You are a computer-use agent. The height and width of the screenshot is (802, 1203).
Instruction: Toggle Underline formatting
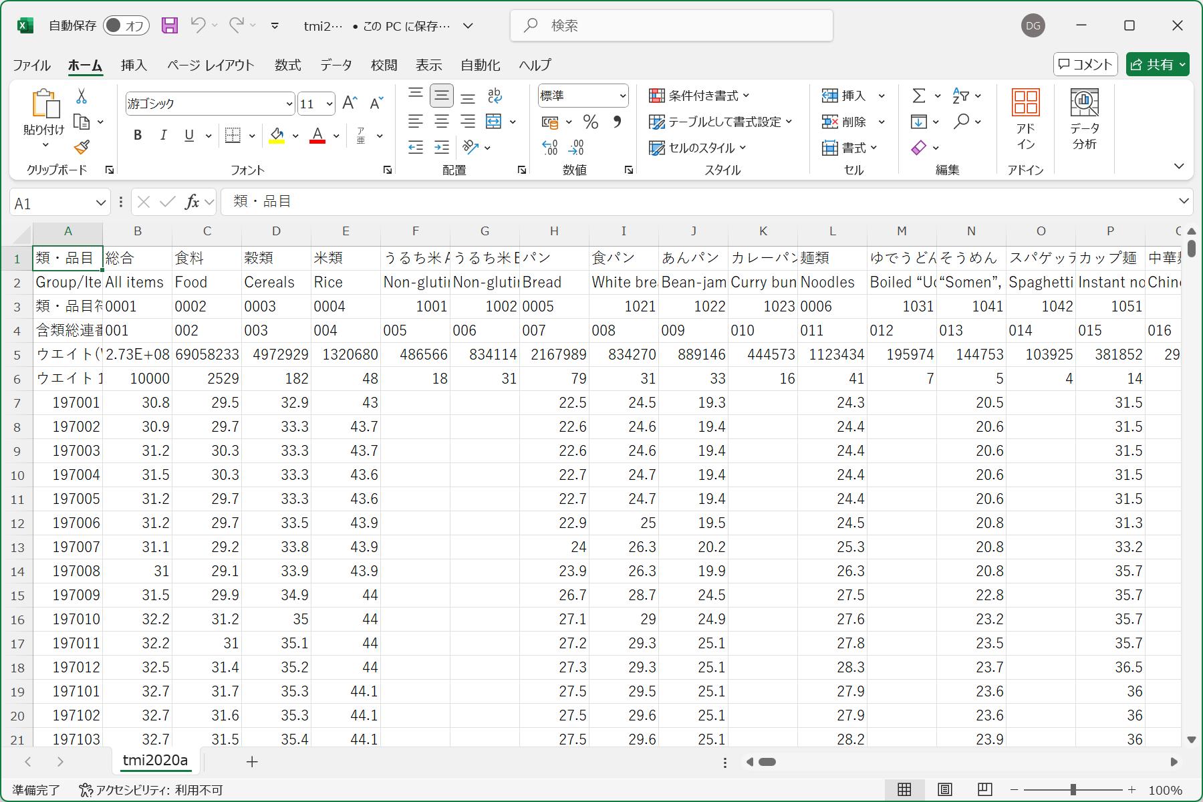pyautogui.click(x=189, y=135)
